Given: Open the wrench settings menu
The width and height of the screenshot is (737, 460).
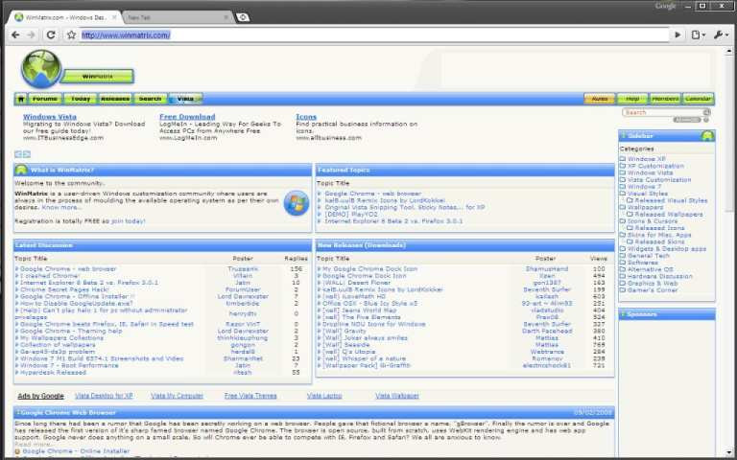Looking at the screenshot, I should (721, 34).
